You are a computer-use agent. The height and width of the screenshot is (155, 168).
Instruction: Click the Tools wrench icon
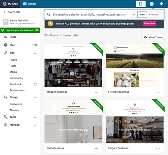(x=6, y=117)
